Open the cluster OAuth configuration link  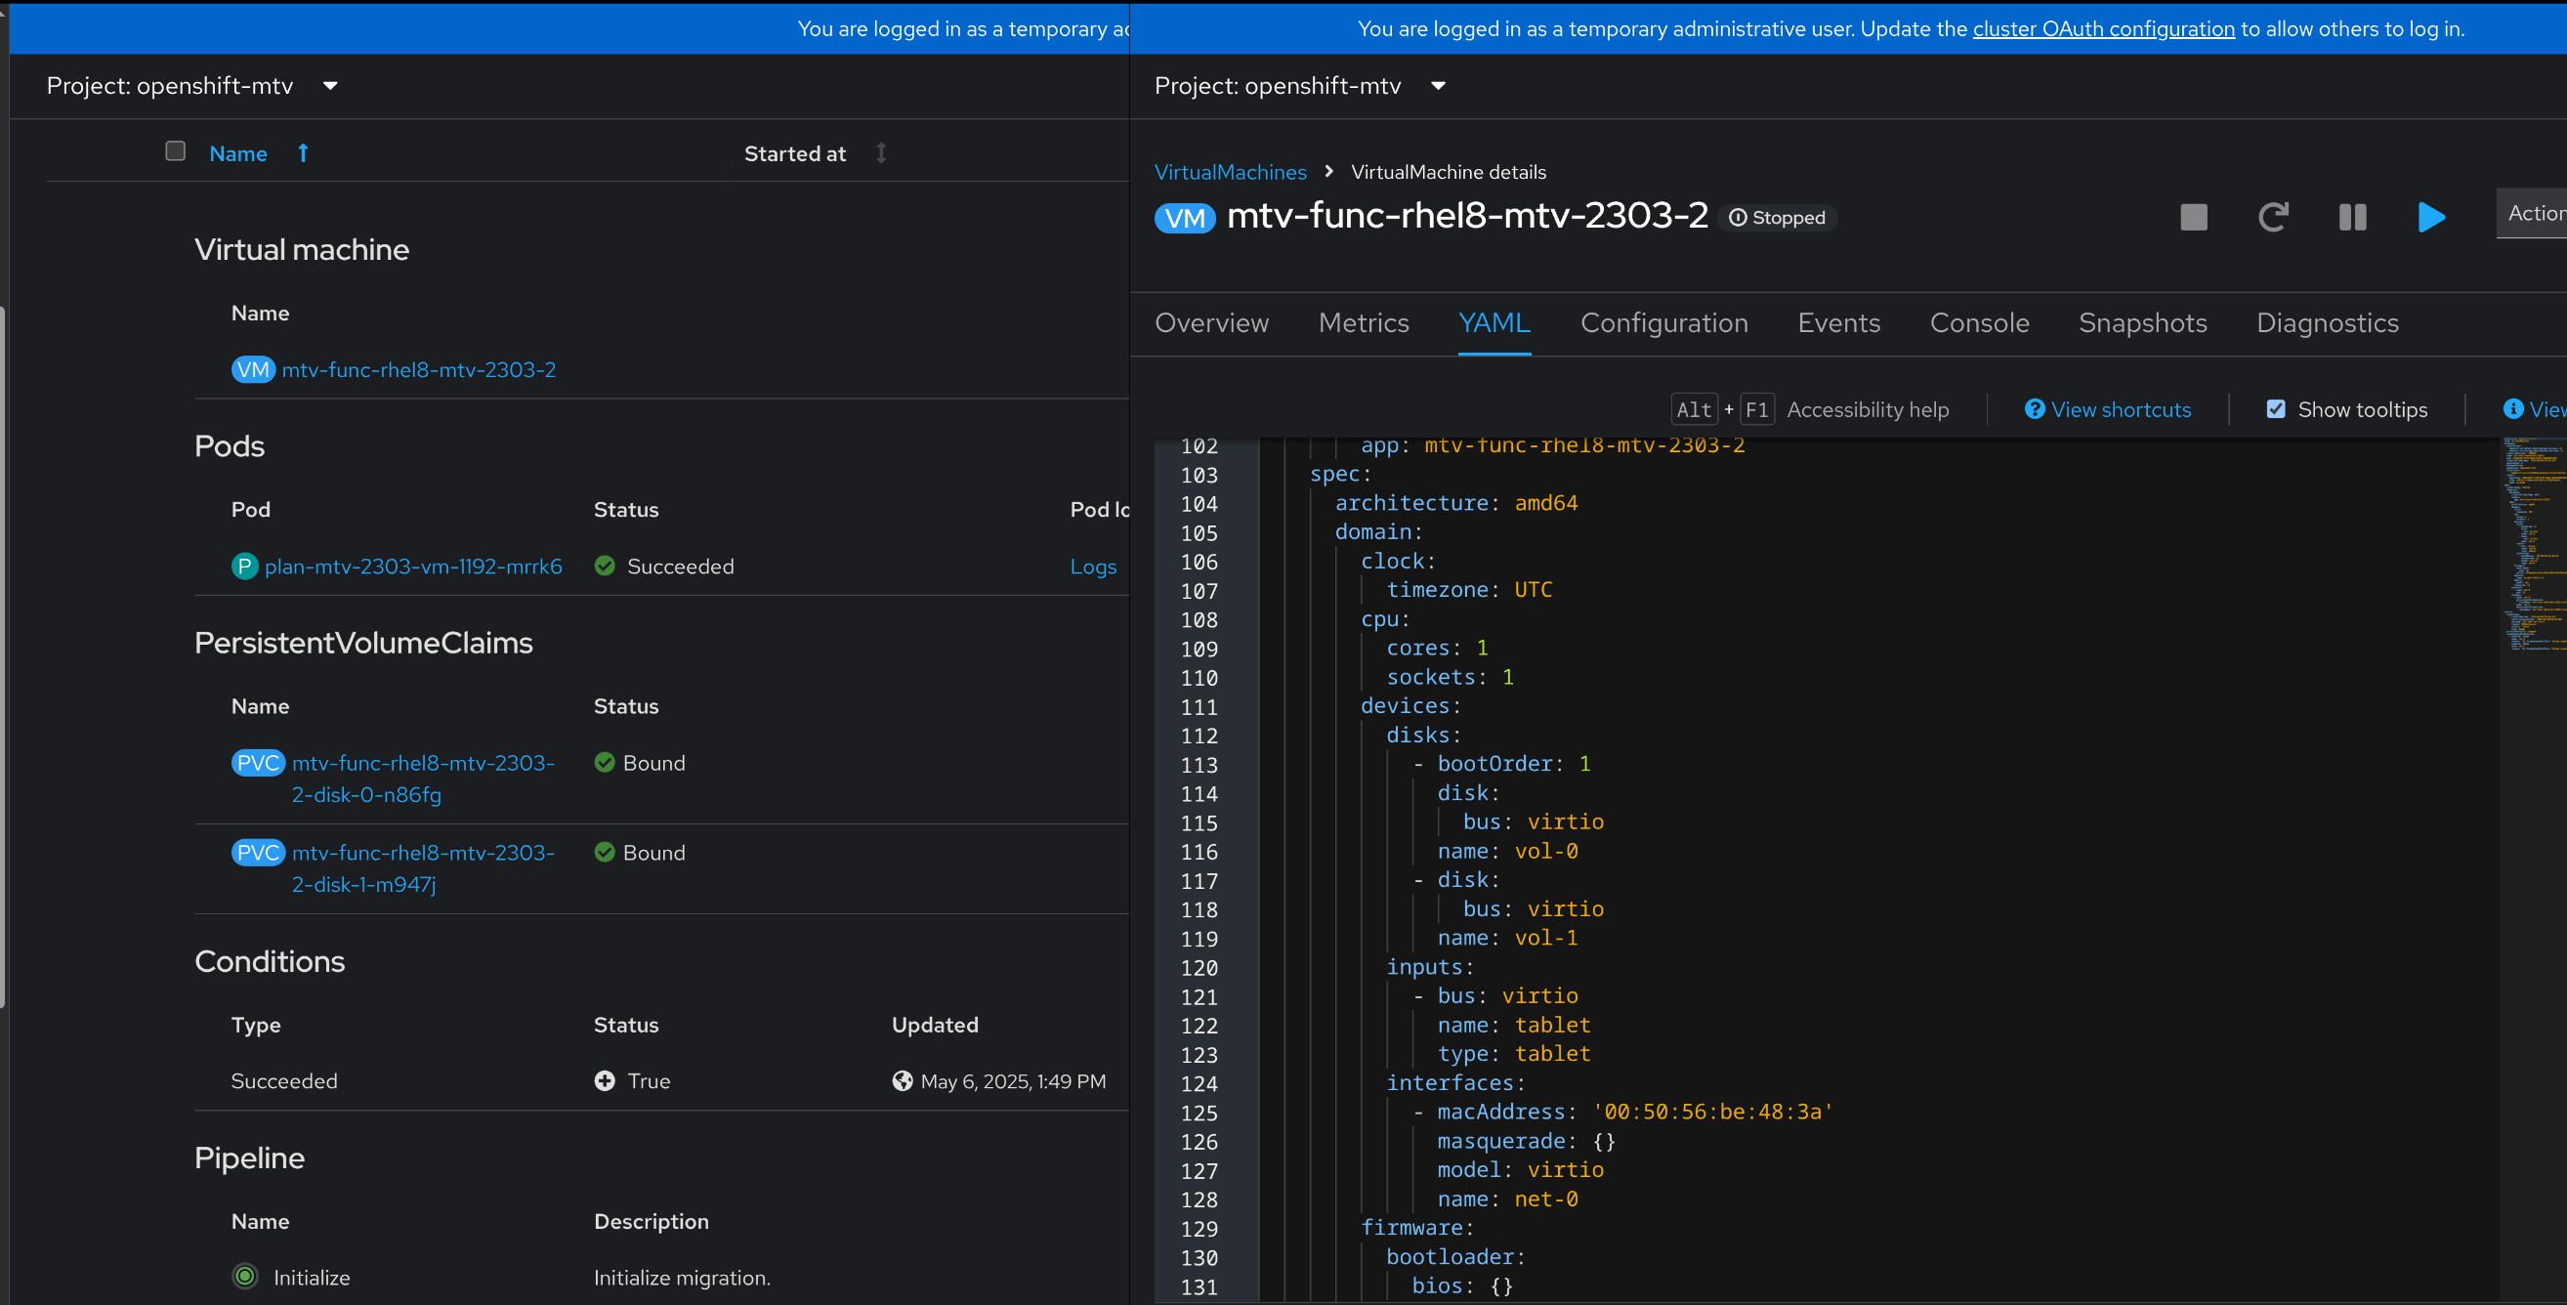coord(2103,29)
